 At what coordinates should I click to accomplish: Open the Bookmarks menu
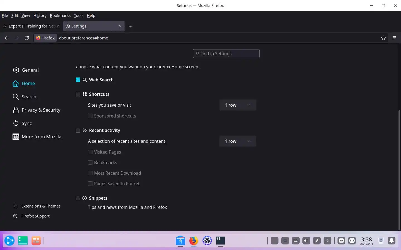(60, 16)
